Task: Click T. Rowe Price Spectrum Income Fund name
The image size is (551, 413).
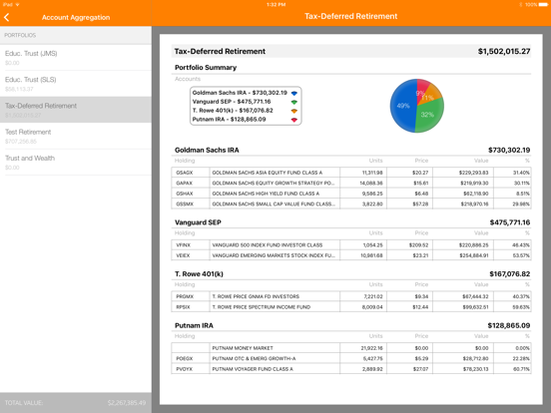Action: (262, 307)
